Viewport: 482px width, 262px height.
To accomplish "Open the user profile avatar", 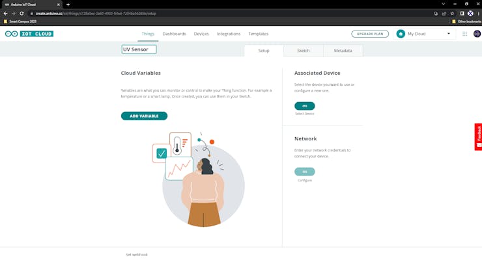I will [477, 34].
